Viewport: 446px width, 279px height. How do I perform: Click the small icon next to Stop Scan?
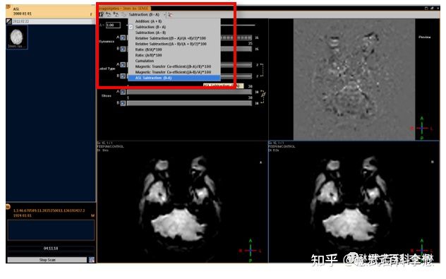92,260
